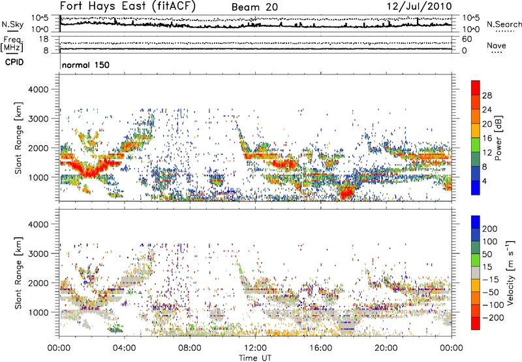
Task: Click the gray band of Velocity colorbar
Action: (x=476, y=273)
